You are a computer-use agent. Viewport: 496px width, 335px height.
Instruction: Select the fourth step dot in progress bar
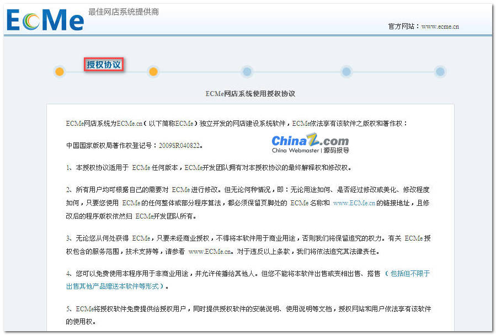[346, 72]
